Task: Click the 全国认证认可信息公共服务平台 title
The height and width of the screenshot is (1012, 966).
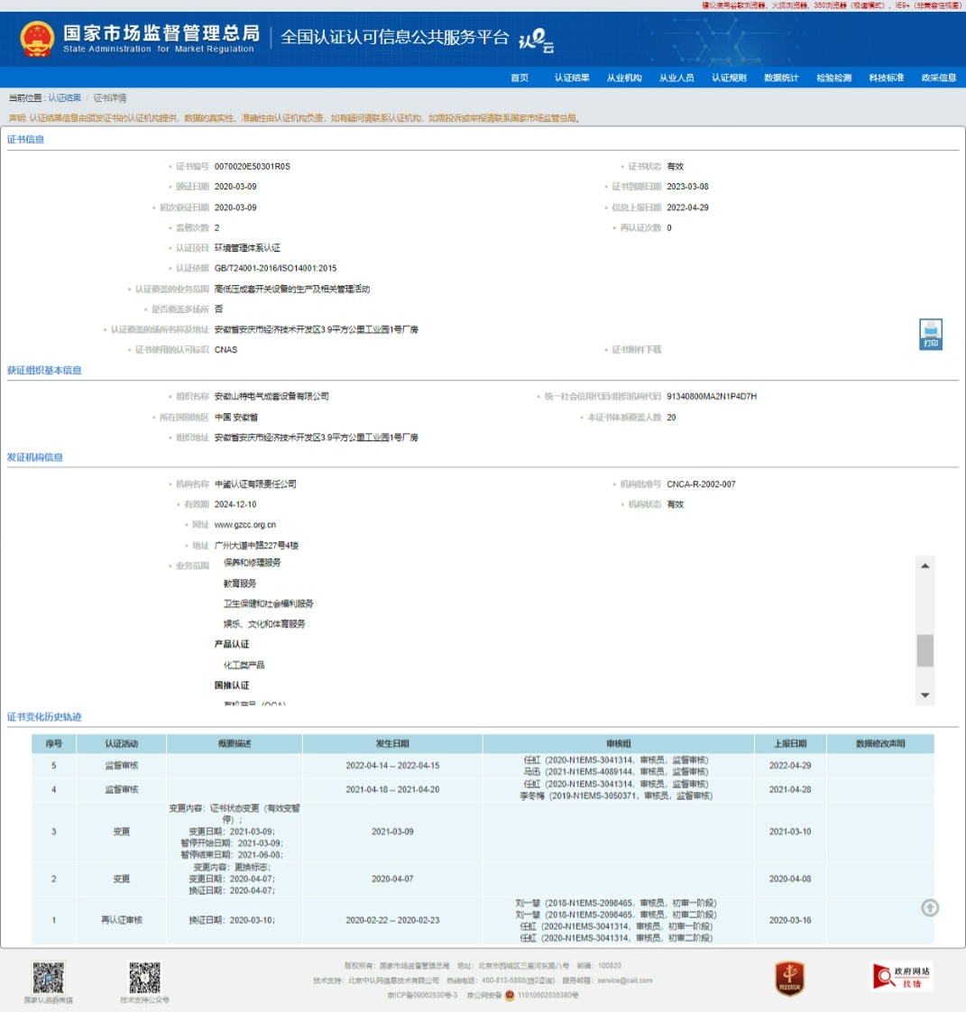Action: point(395,38)
